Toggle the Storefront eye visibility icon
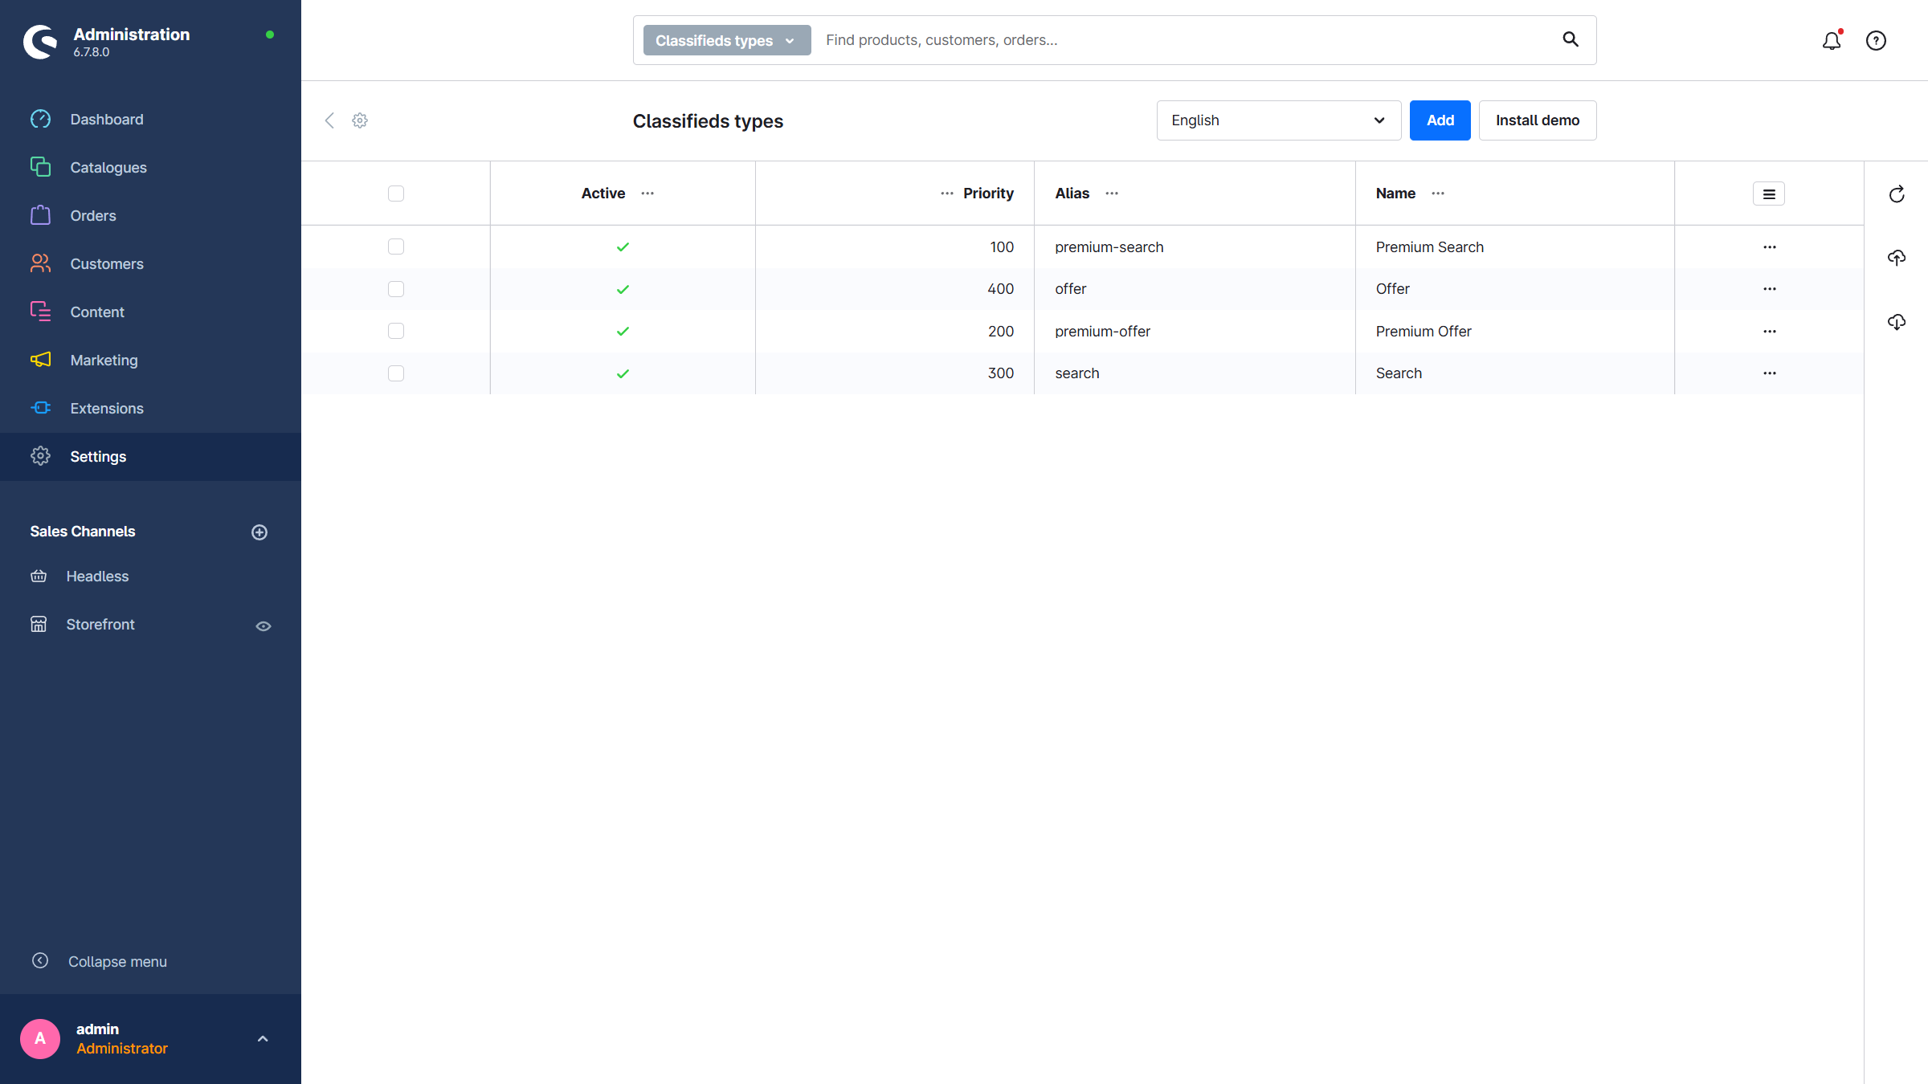This screenshot has height=1084, width=1928. tap(263, 626)
